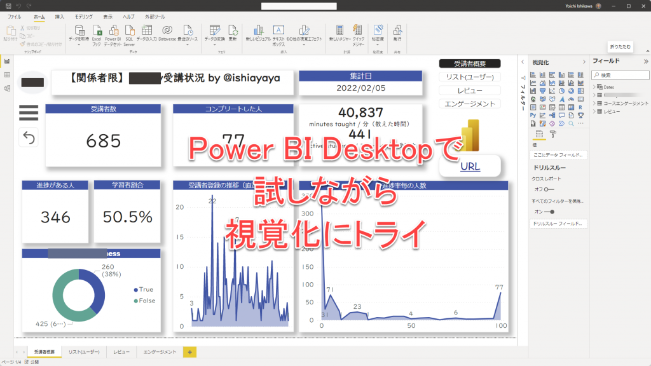
Task: Collapse the Fields (フィールド) pane double-chevron
Action: (x=646, y=62)
